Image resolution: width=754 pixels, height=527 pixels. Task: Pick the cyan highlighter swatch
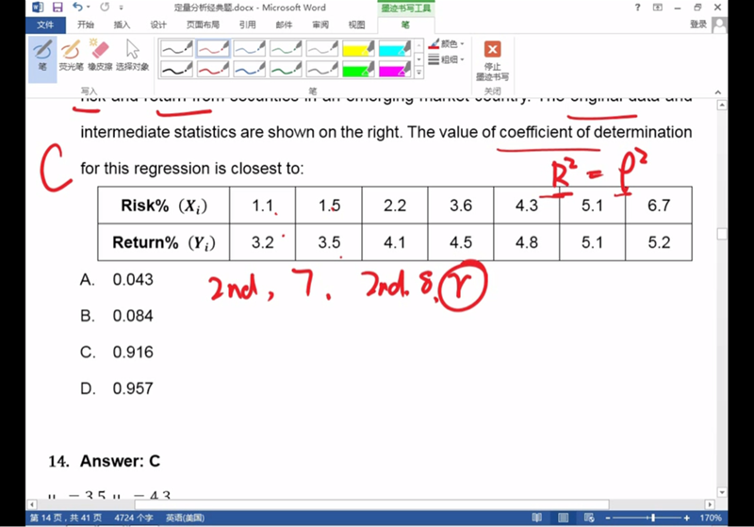click(395, 48)
